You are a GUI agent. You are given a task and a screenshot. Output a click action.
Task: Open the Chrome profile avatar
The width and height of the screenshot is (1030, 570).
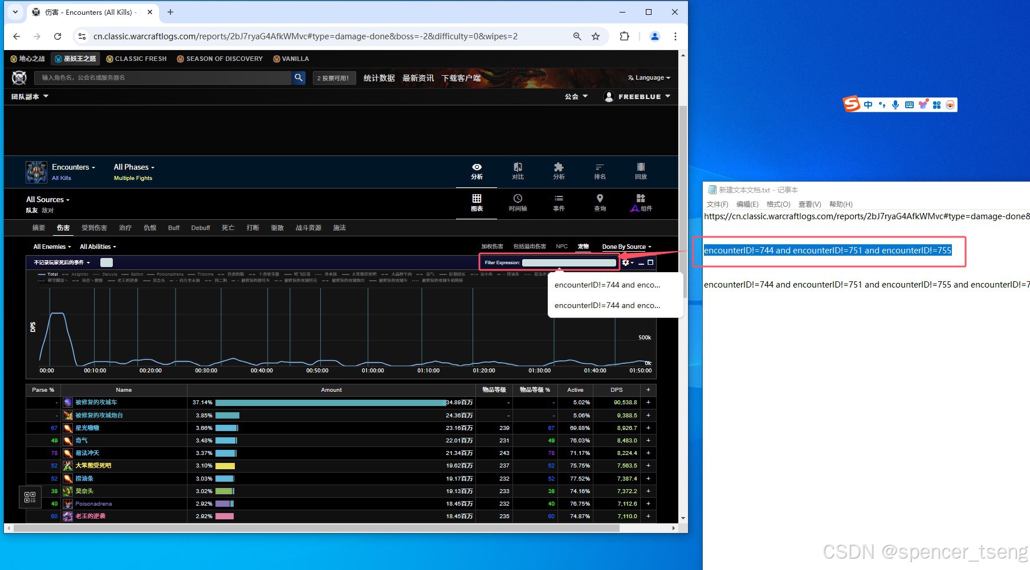(x=654, y=36)
